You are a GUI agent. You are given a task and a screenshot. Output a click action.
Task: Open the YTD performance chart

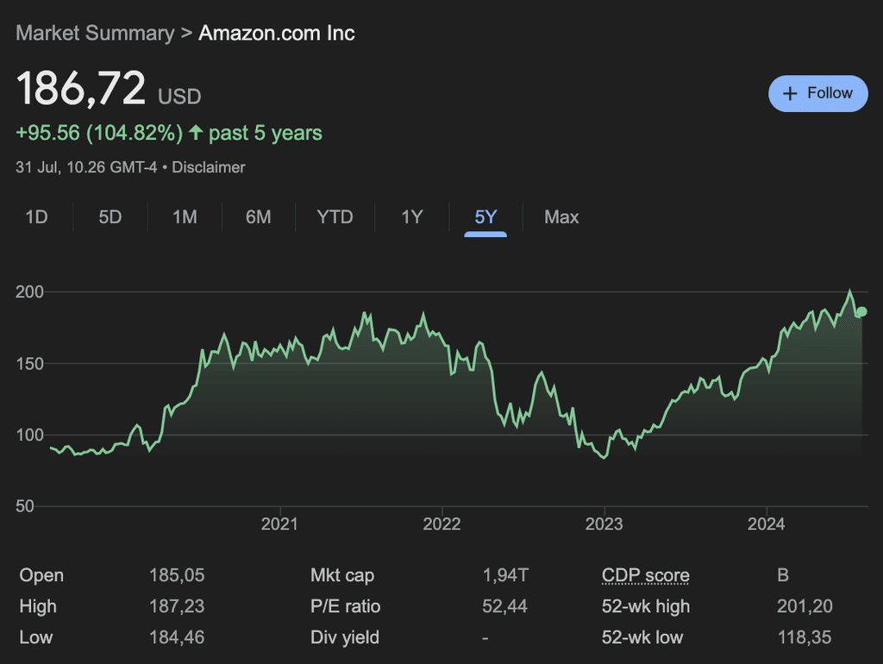point(335,217)
